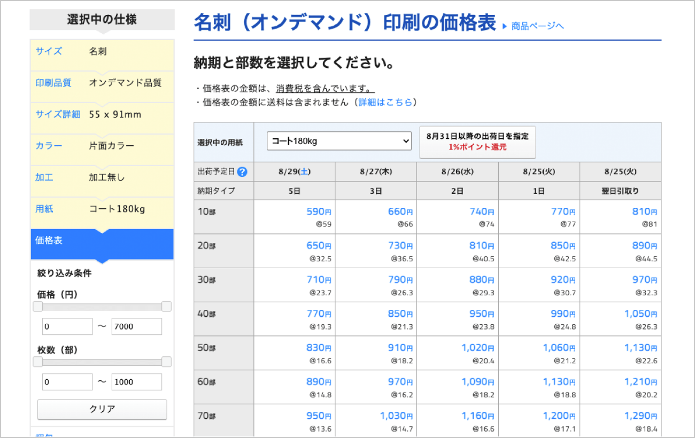Select the 用紙 specification step
This screenshot has height=438, width=695.
point(102,212)
